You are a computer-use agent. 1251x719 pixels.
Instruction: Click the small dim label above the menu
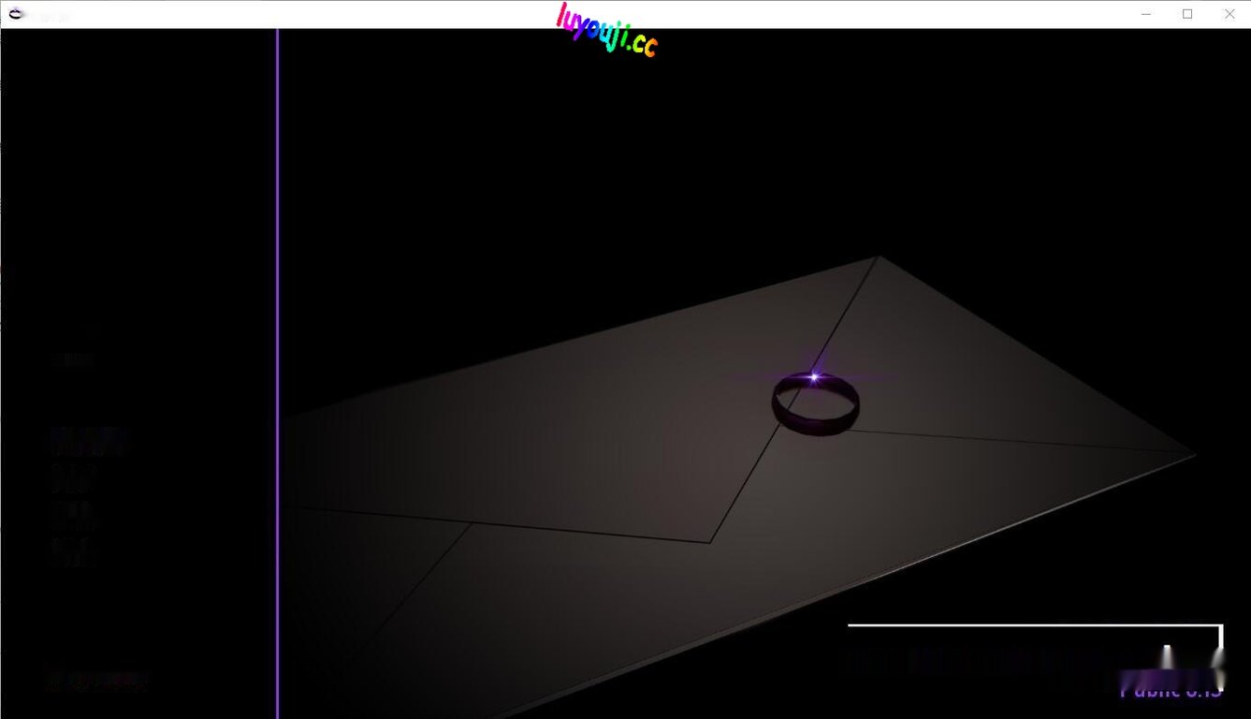pyautogui.click(x=73, y=359)
